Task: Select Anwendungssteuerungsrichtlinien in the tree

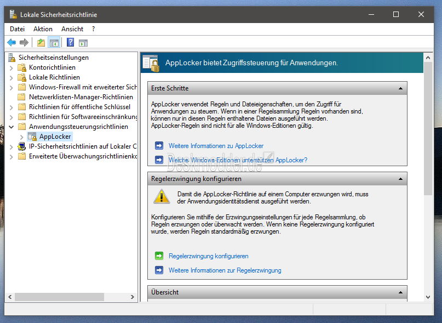Action: [78, 127]
